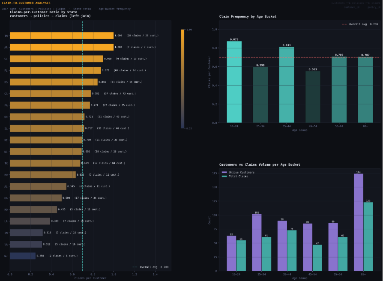Click the teal 45-54 claims bar (47)
The image size is (383, 281).
tap(317, 258)
